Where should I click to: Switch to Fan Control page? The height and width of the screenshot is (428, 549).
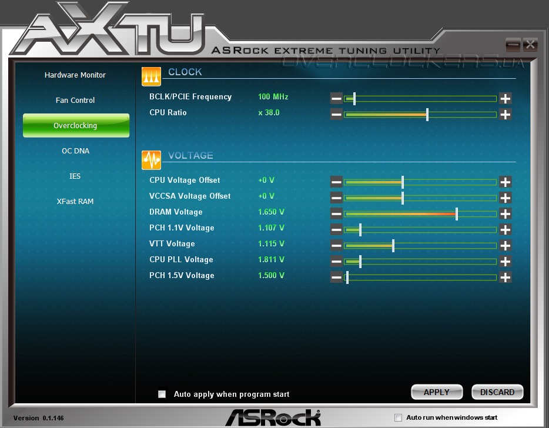point(75,100)
